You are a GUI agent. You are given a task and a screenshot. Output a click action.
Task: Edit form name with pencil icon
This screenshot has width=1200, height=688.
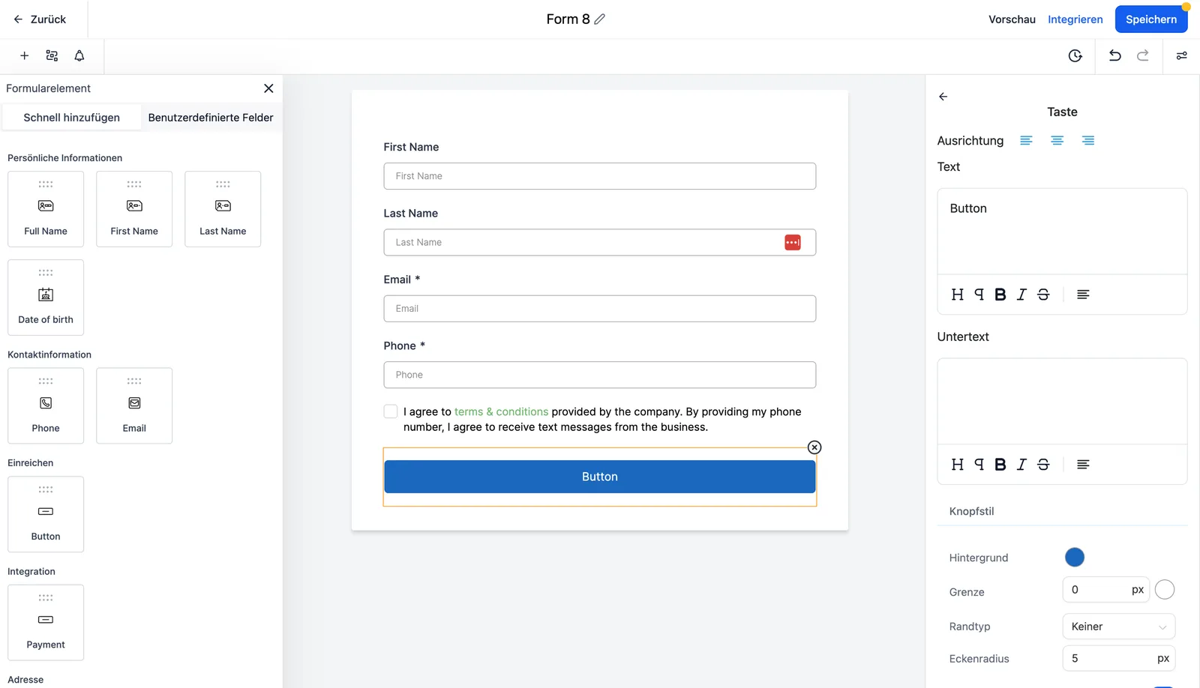(600, 19)
